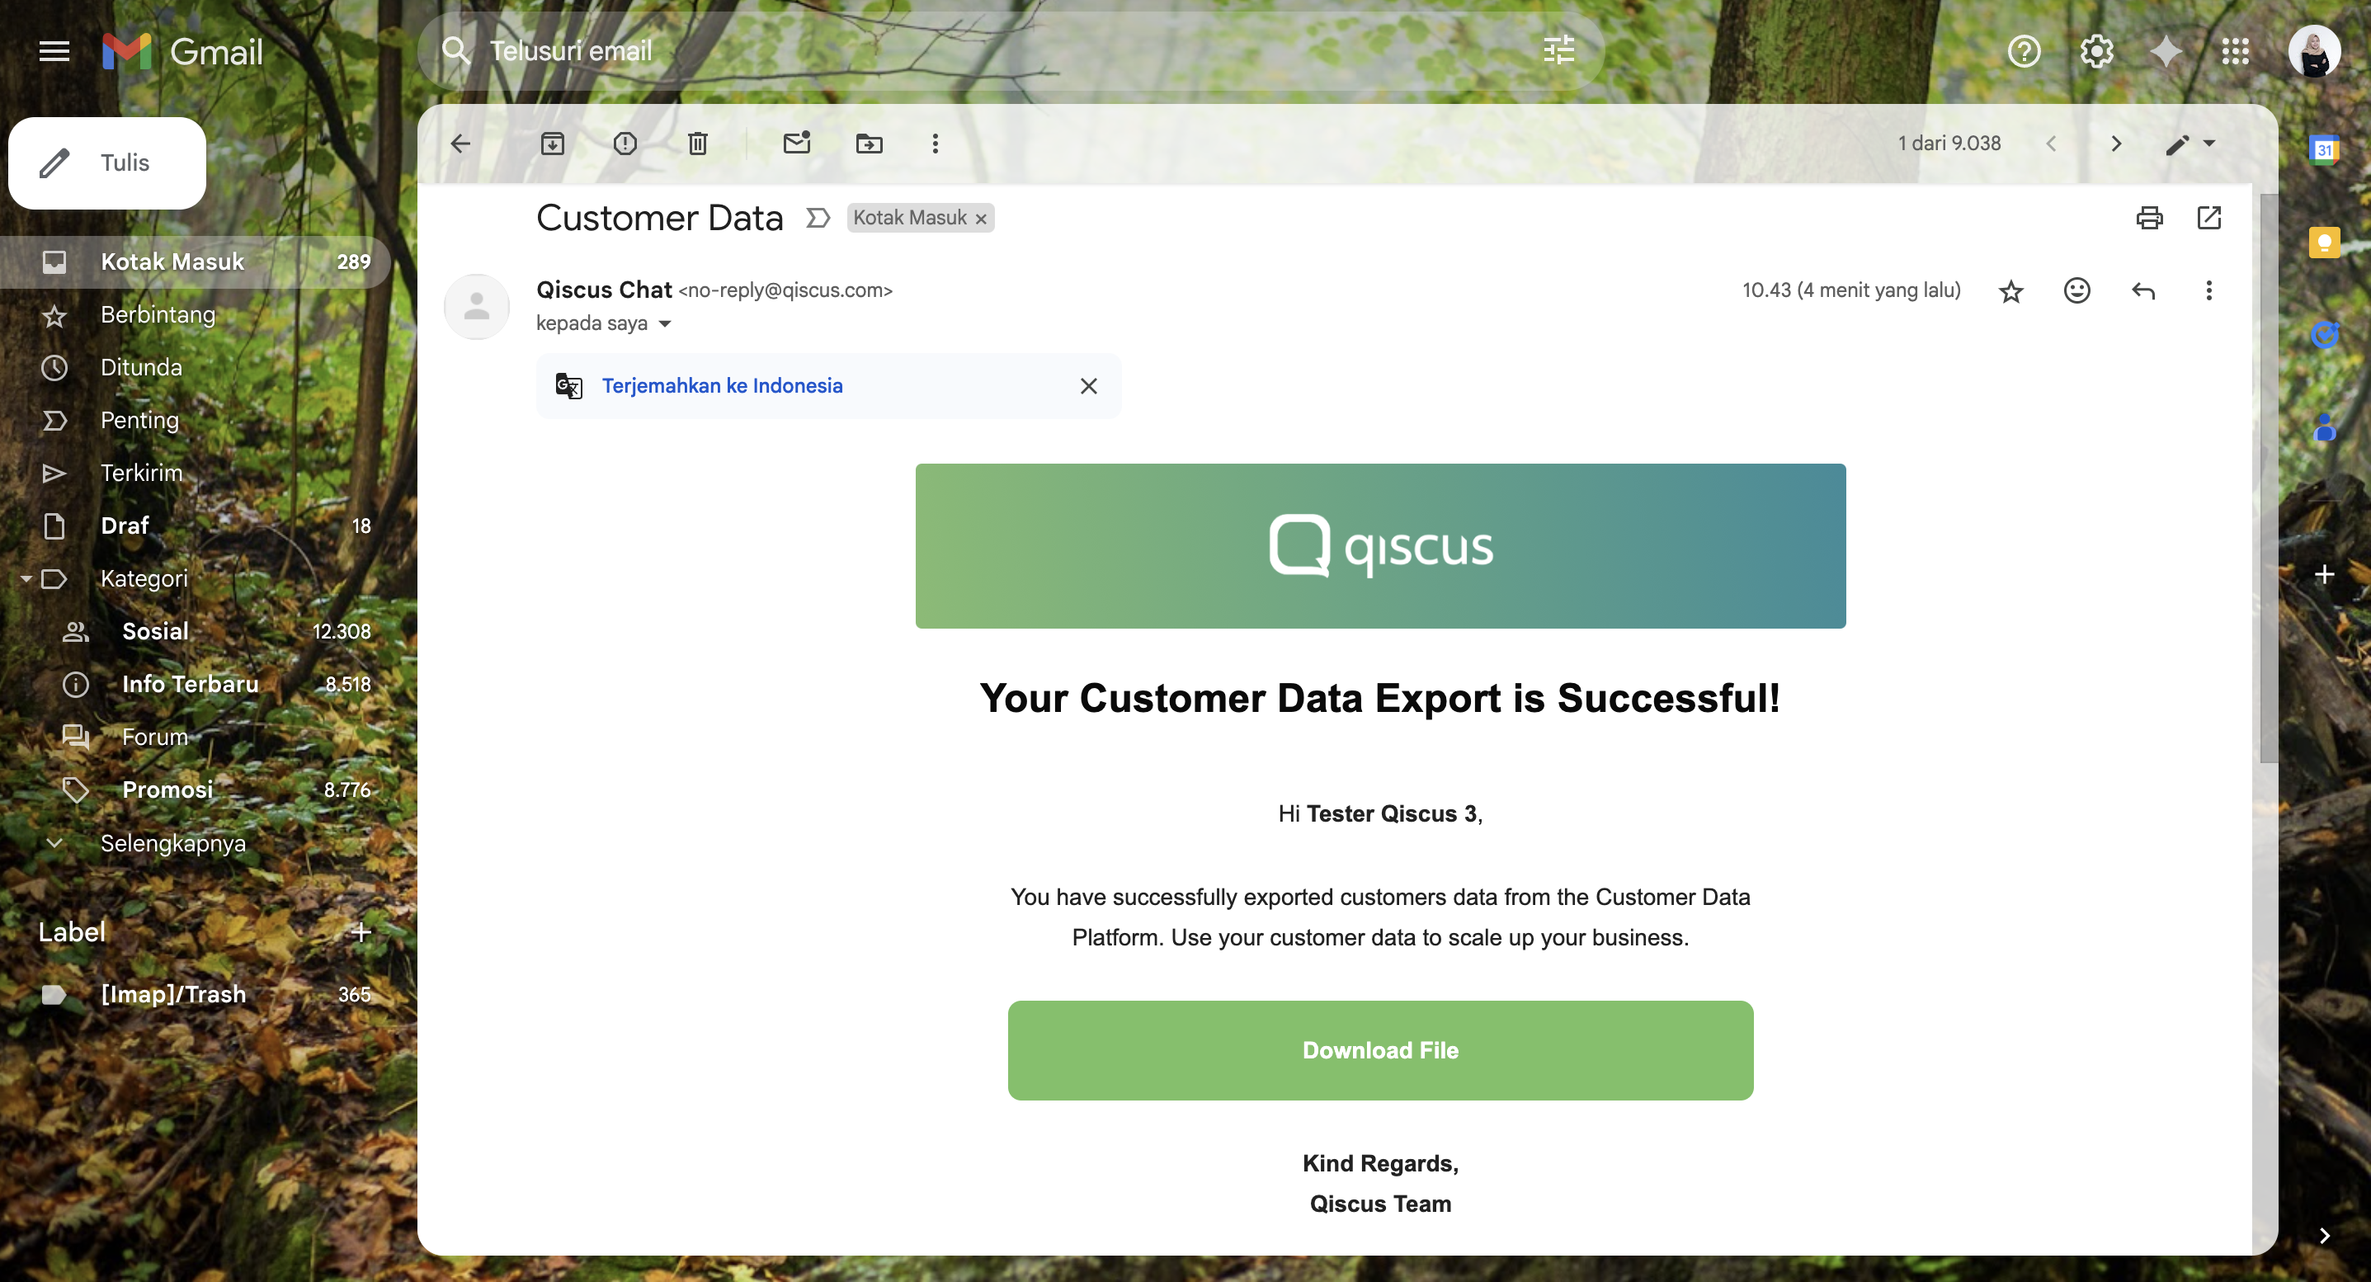Open the Promosi category
This screenshot has width=2371, height=1282.
pos(196,789)
